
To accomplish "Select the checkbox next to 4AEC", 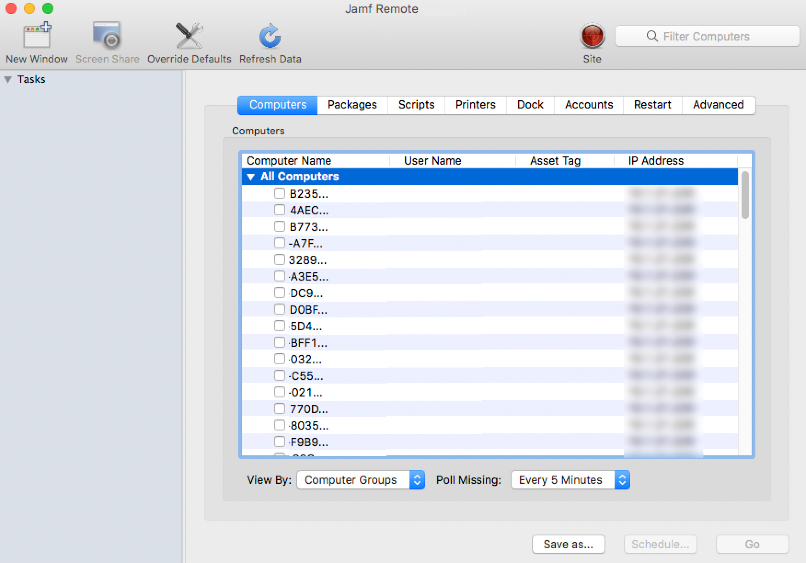I will coord(279,210).
